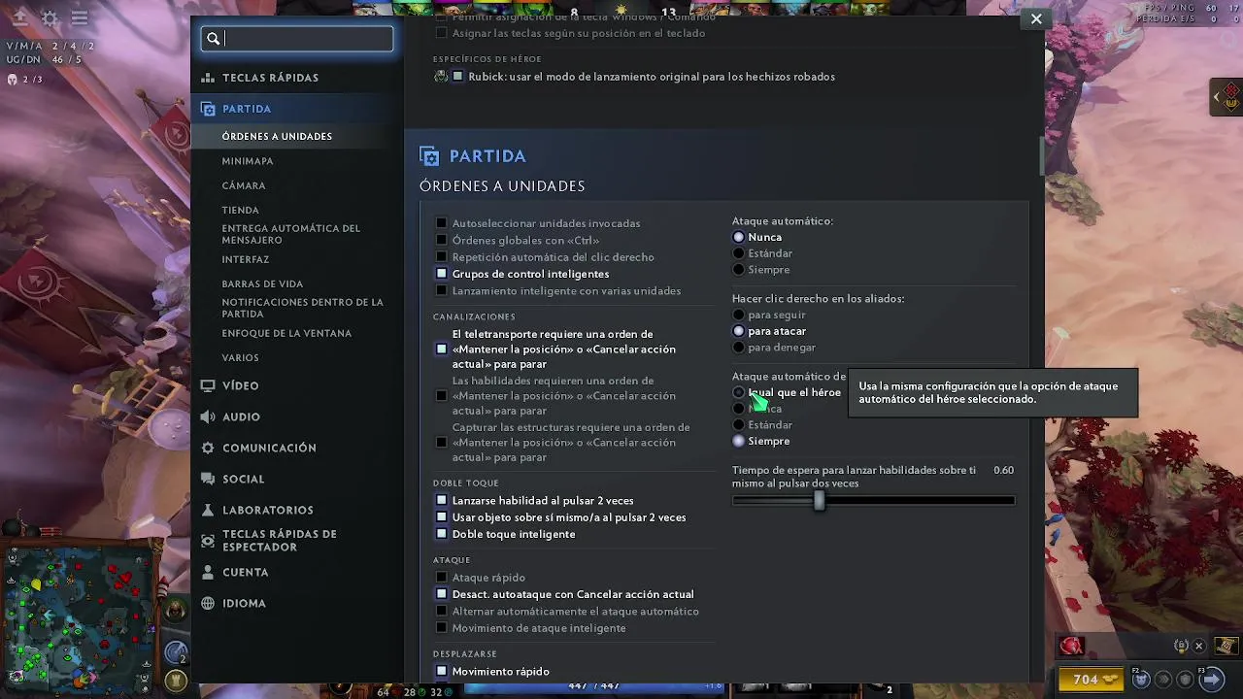Click the red neutral item icon in the HUD

[x=1071, y=646]
